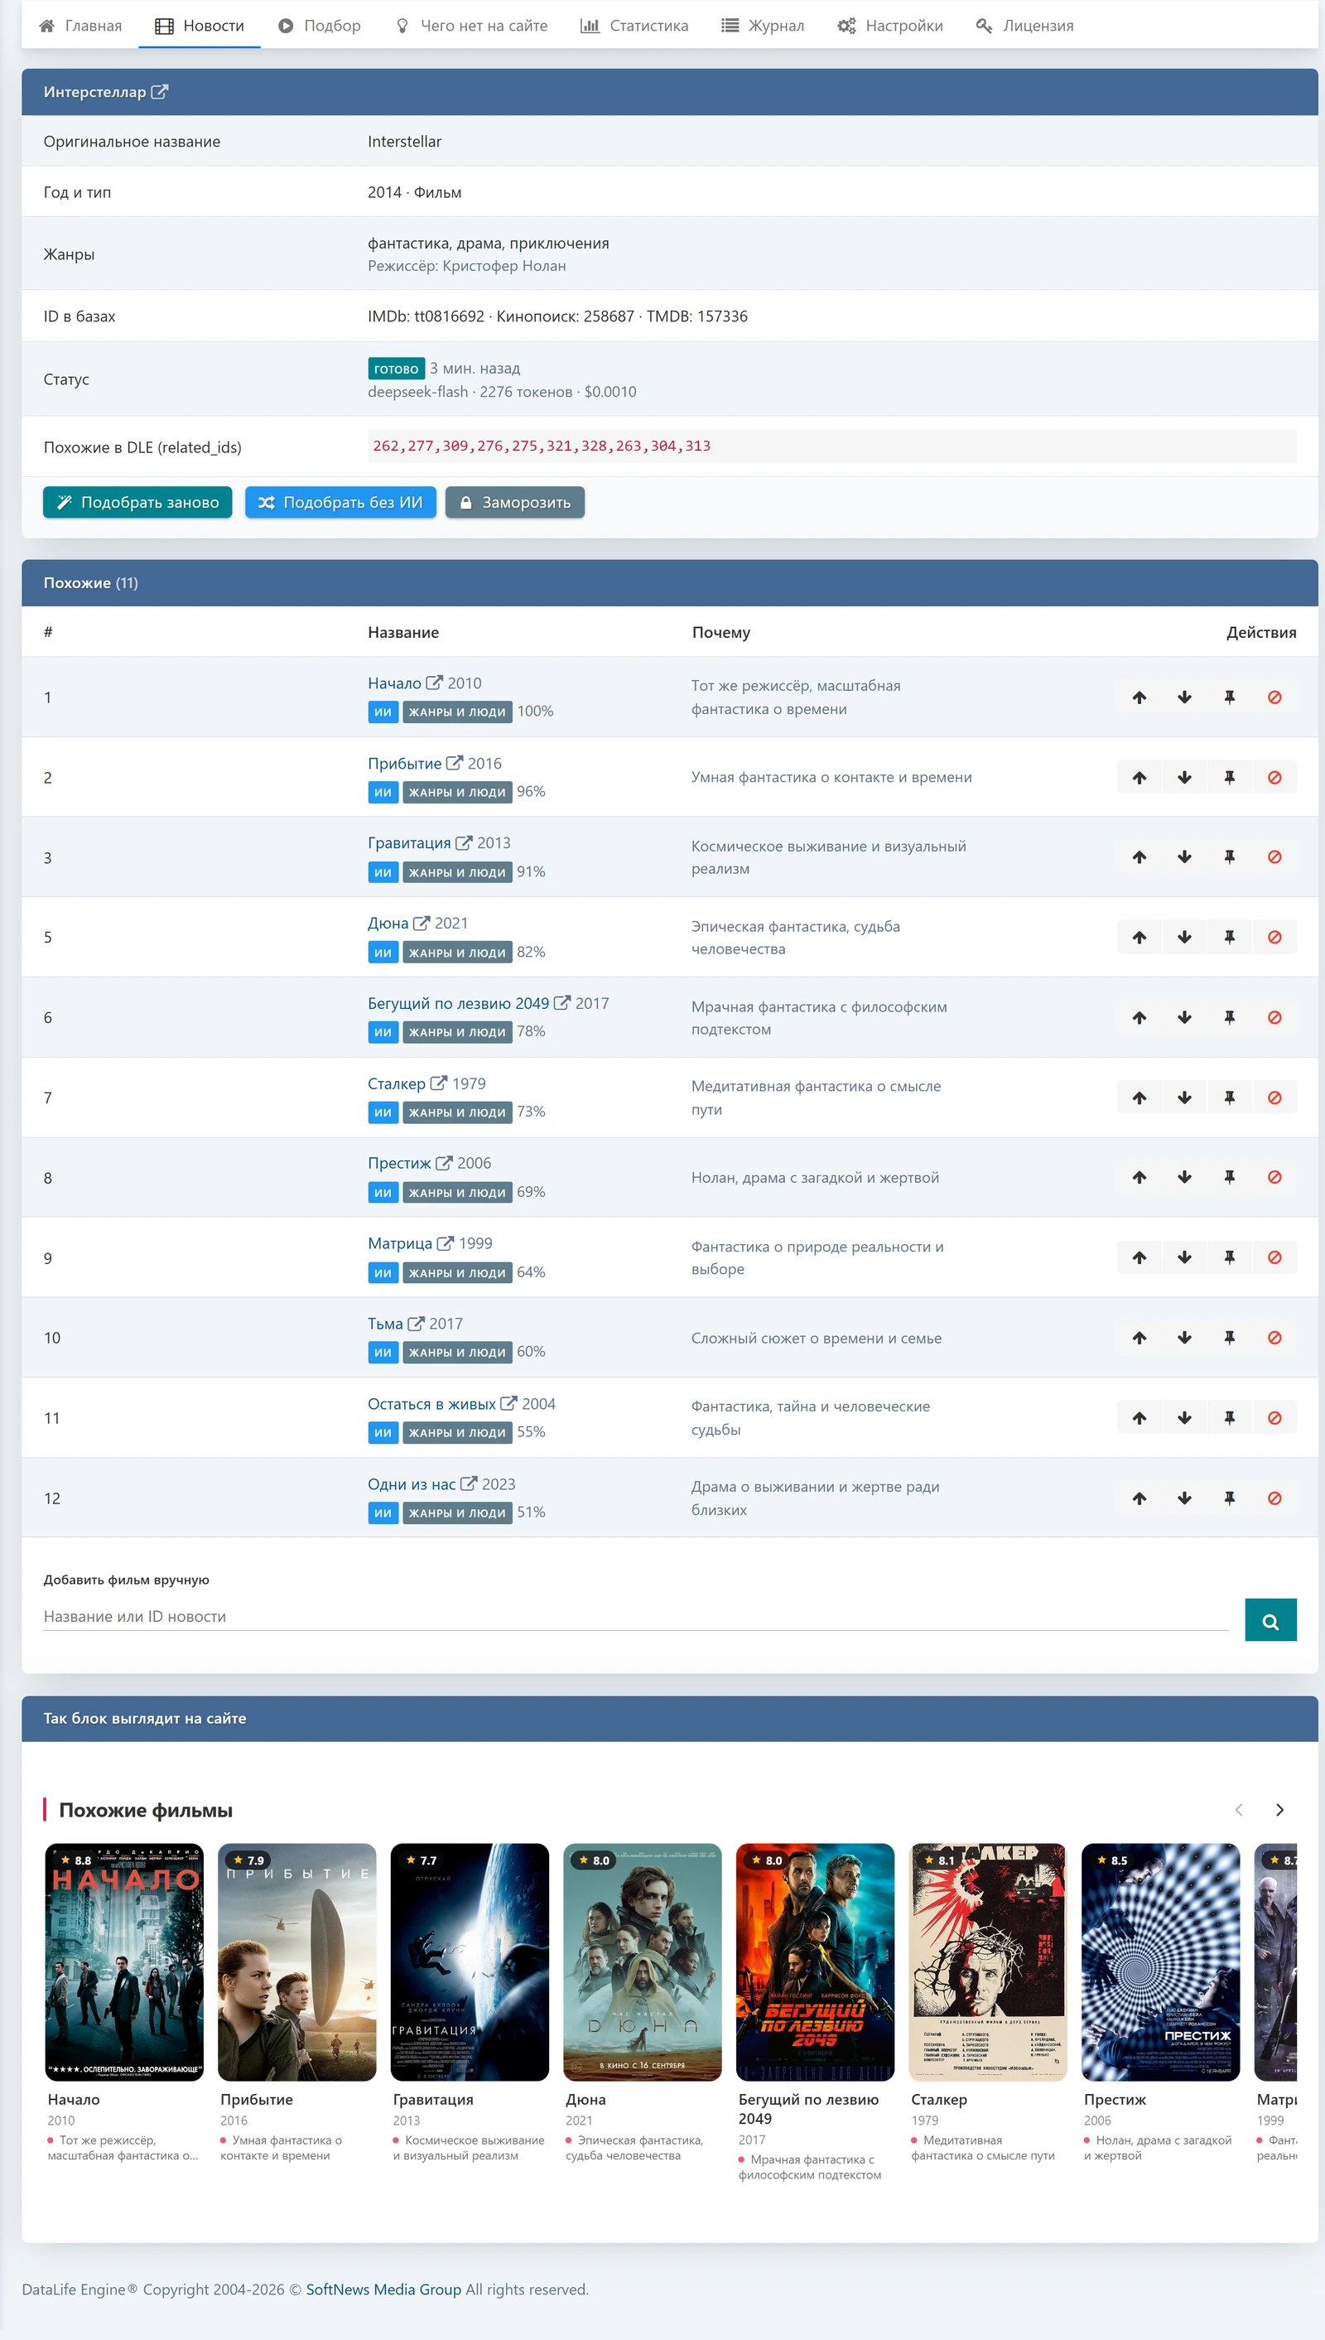Move Матрица down one position

1184,1257
